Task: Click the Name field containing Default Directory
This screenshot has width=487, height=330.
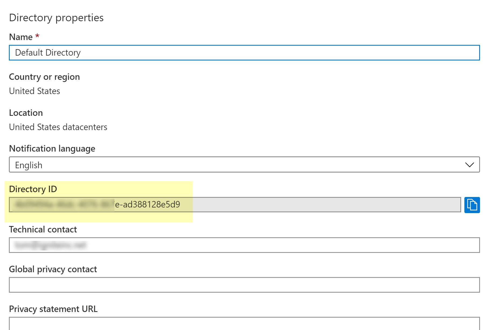Action: [244, 53]
